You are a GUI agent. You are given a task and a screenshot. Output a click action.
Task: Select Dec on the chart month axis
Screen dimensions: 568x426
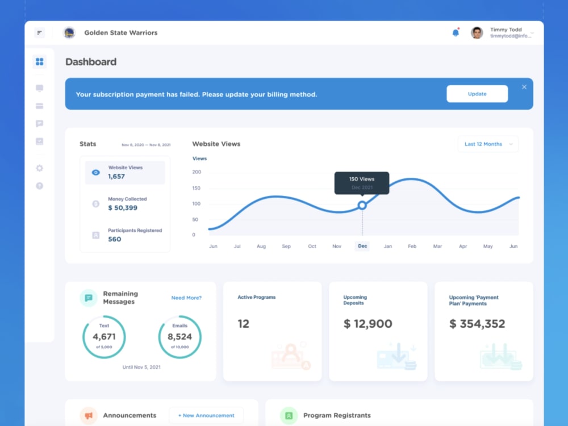point(362,246)
